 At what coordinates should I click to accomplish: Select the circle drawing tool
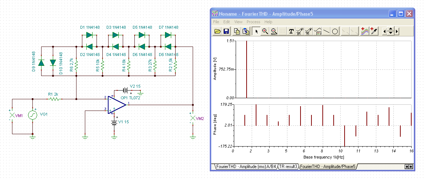coord(335,32)
